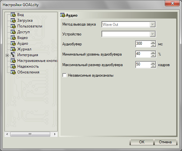Click the settings icon next to Вид
182x151 pixels.
[x=13, y=15]
